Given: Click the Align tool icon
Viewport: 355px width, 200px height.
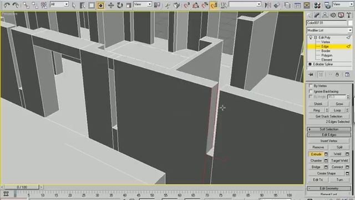Looking at the screenshot, I should (x=277, y=5).
